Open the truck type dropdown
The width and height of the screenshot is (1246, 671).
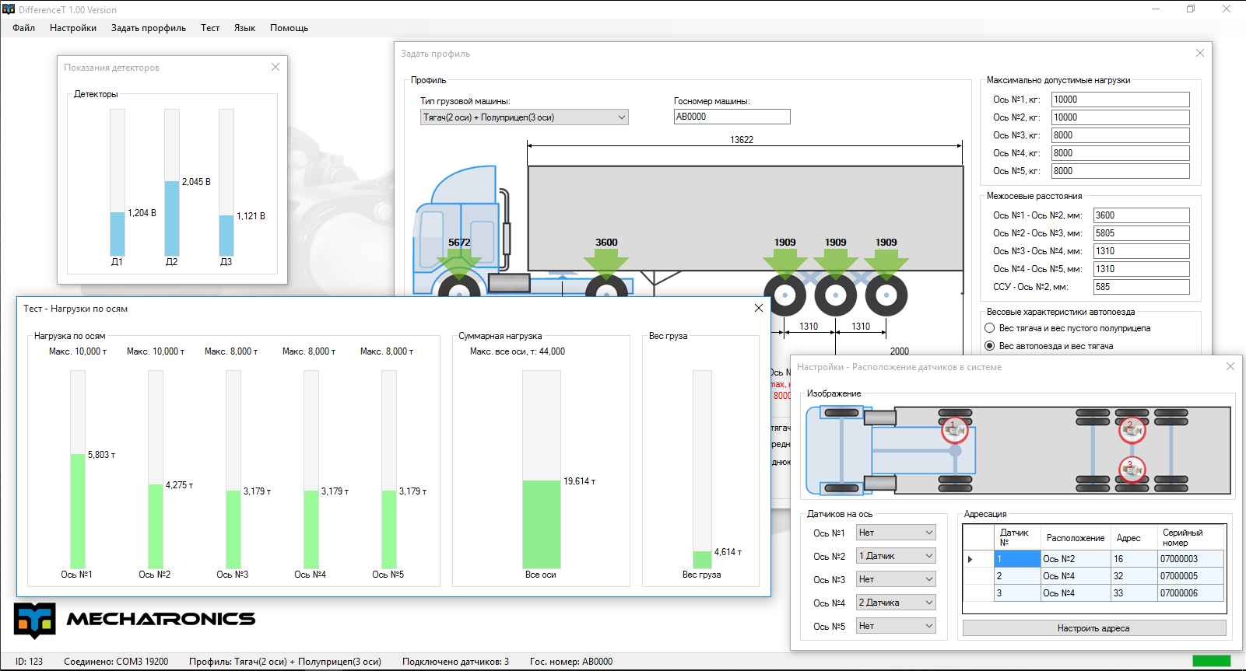pos(524,117)
